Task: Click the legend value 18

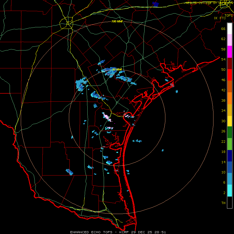Action: [223, 152]
